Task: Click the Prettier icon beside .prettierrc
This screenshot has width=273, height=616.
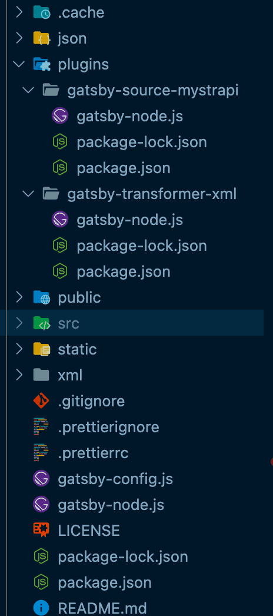Action: [x=41, y=453]
